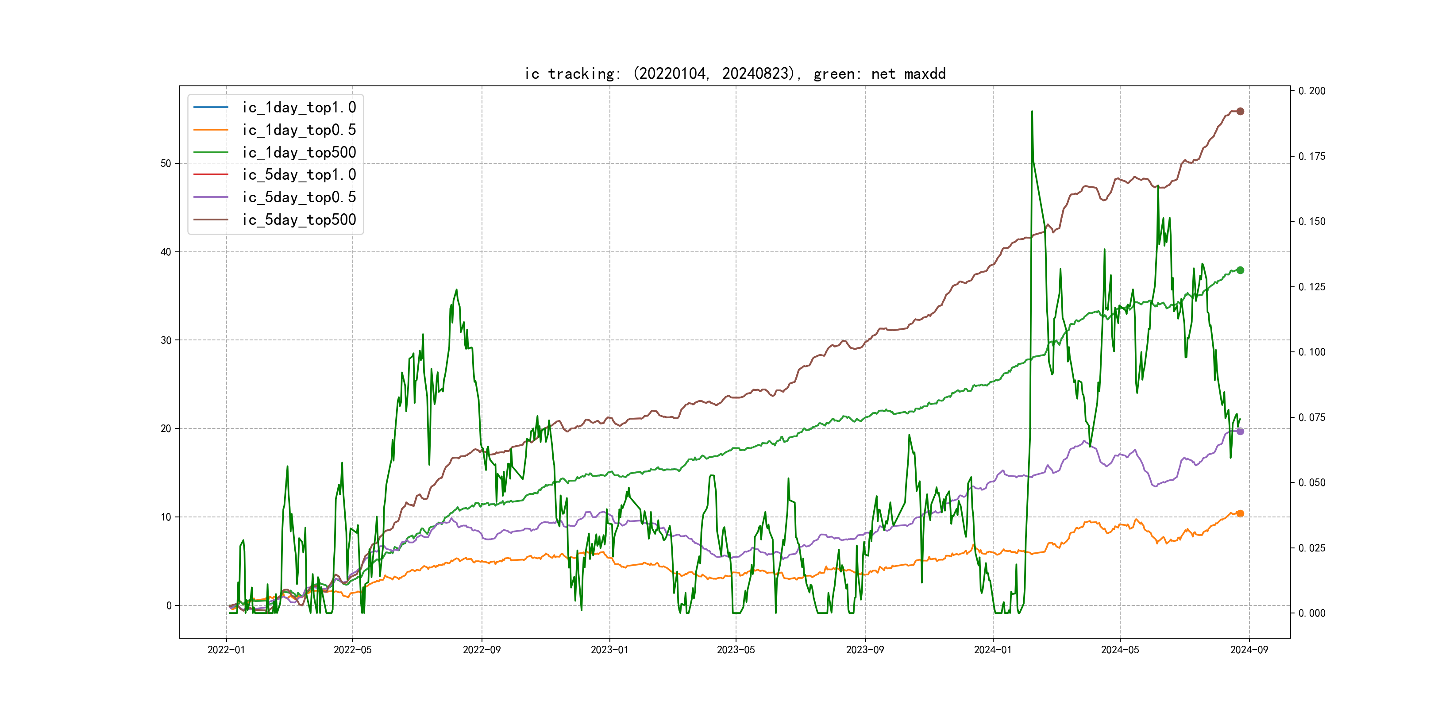Viewport: 1434px width, 717px height.
Task: Click the chart title text
Action: 735,73
